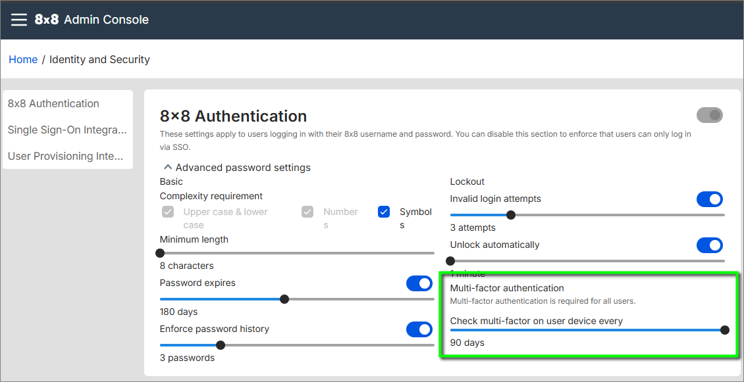This screenshot has width=744, height=382.
Task: Uncheck the Symbols complexity checkbox
Action: [x=384, y=212]
